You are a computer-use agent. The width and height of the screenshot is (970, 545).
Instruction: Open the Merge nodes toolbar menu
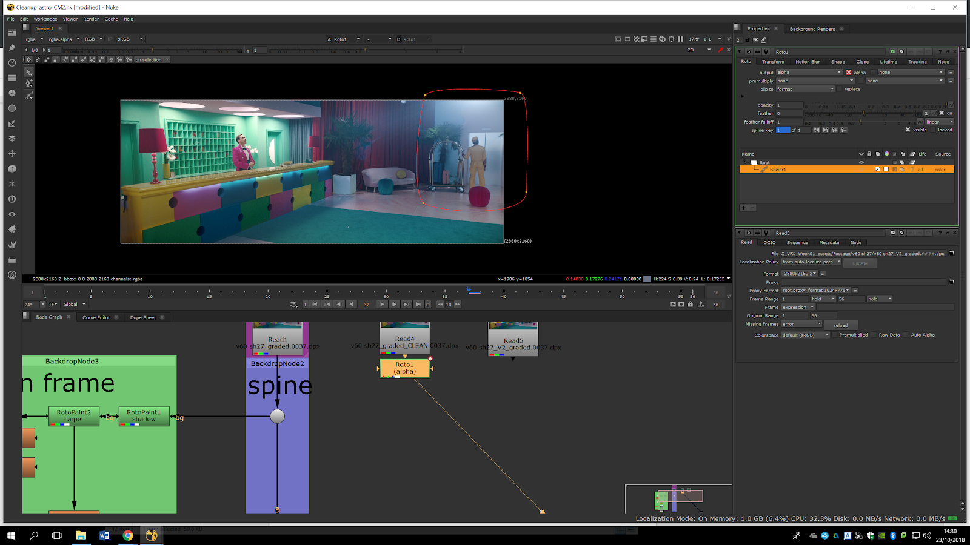[x=12, y=139]
